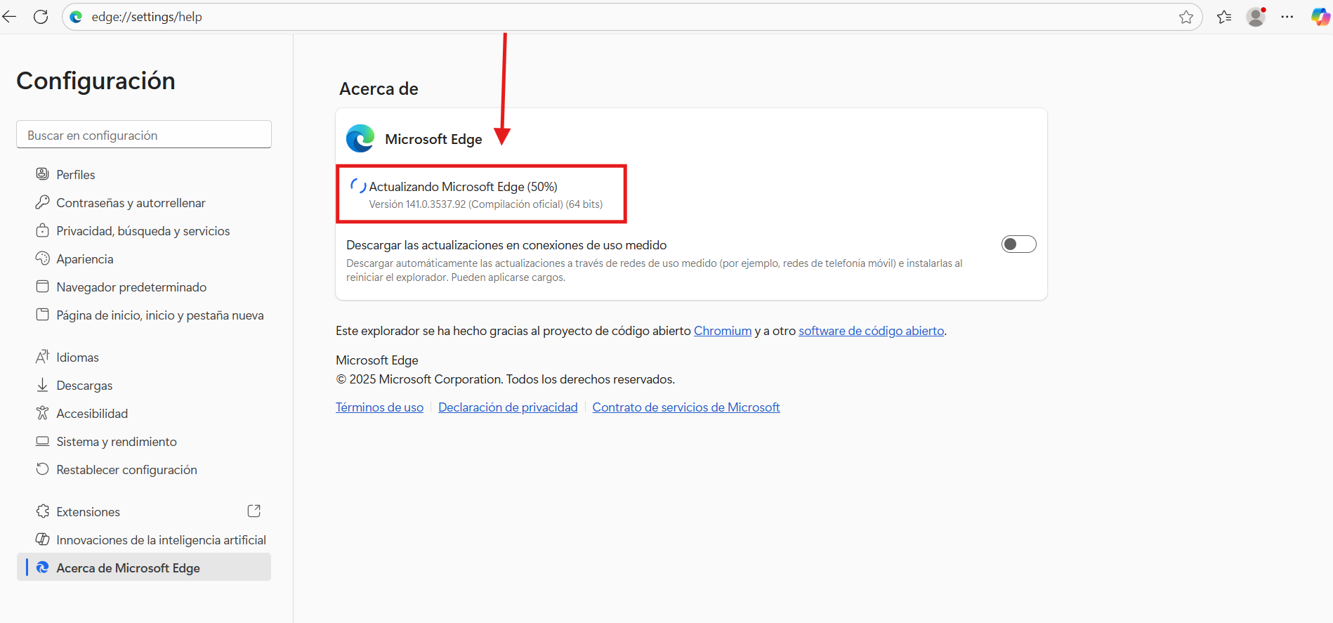Add this page to favorites with the star icon
1333x623 pixels.
point(1186,17)
